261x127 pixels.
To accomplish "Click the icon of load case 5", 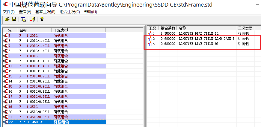I will coord(5,36).
